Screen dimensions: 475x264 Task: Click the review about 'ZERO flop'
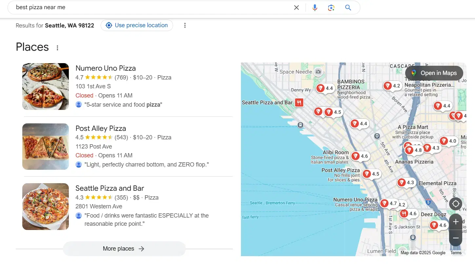pyautogui.click(x=147, y=165)
